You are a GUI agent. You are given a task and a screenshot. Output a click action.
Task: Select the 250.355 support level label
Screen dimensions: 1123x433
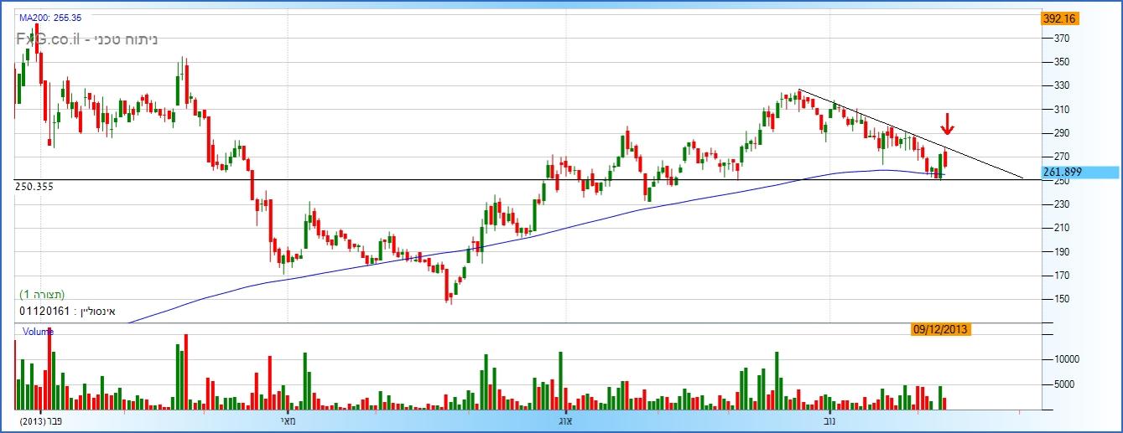[34, 187]
